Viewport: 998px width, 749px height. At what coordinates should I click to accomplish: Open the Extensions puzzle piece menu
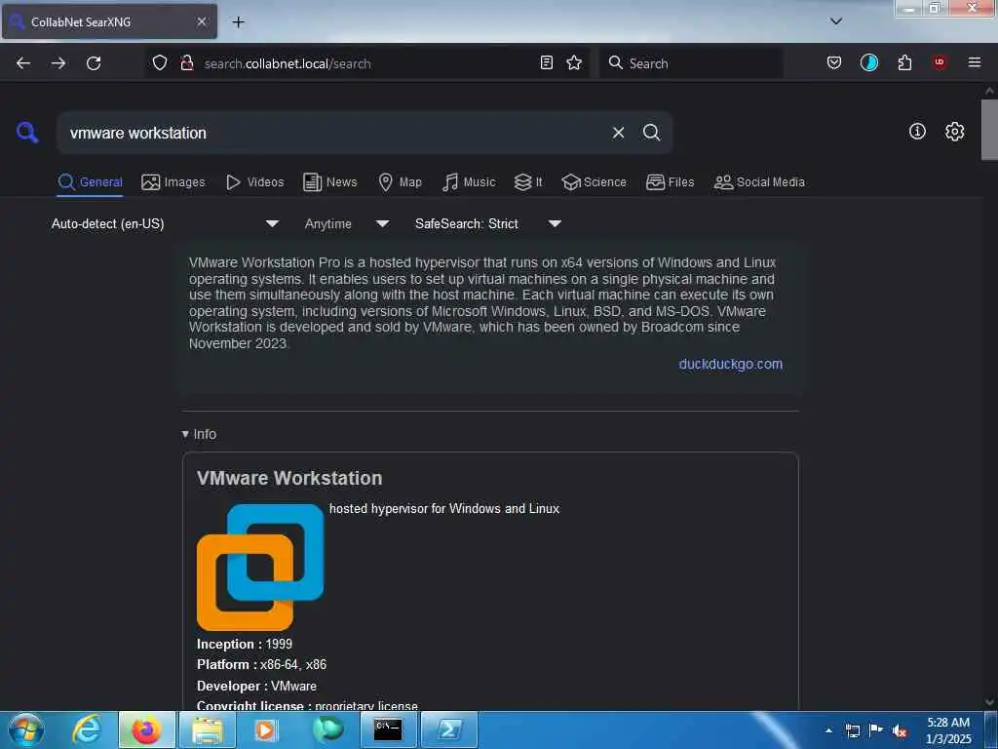[904, 63]
